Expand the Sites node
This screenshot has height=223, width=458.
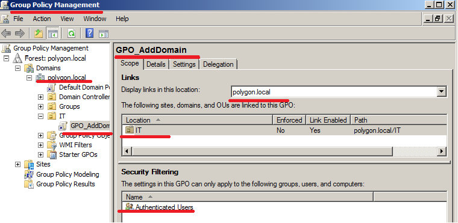[x=18, y=165]
